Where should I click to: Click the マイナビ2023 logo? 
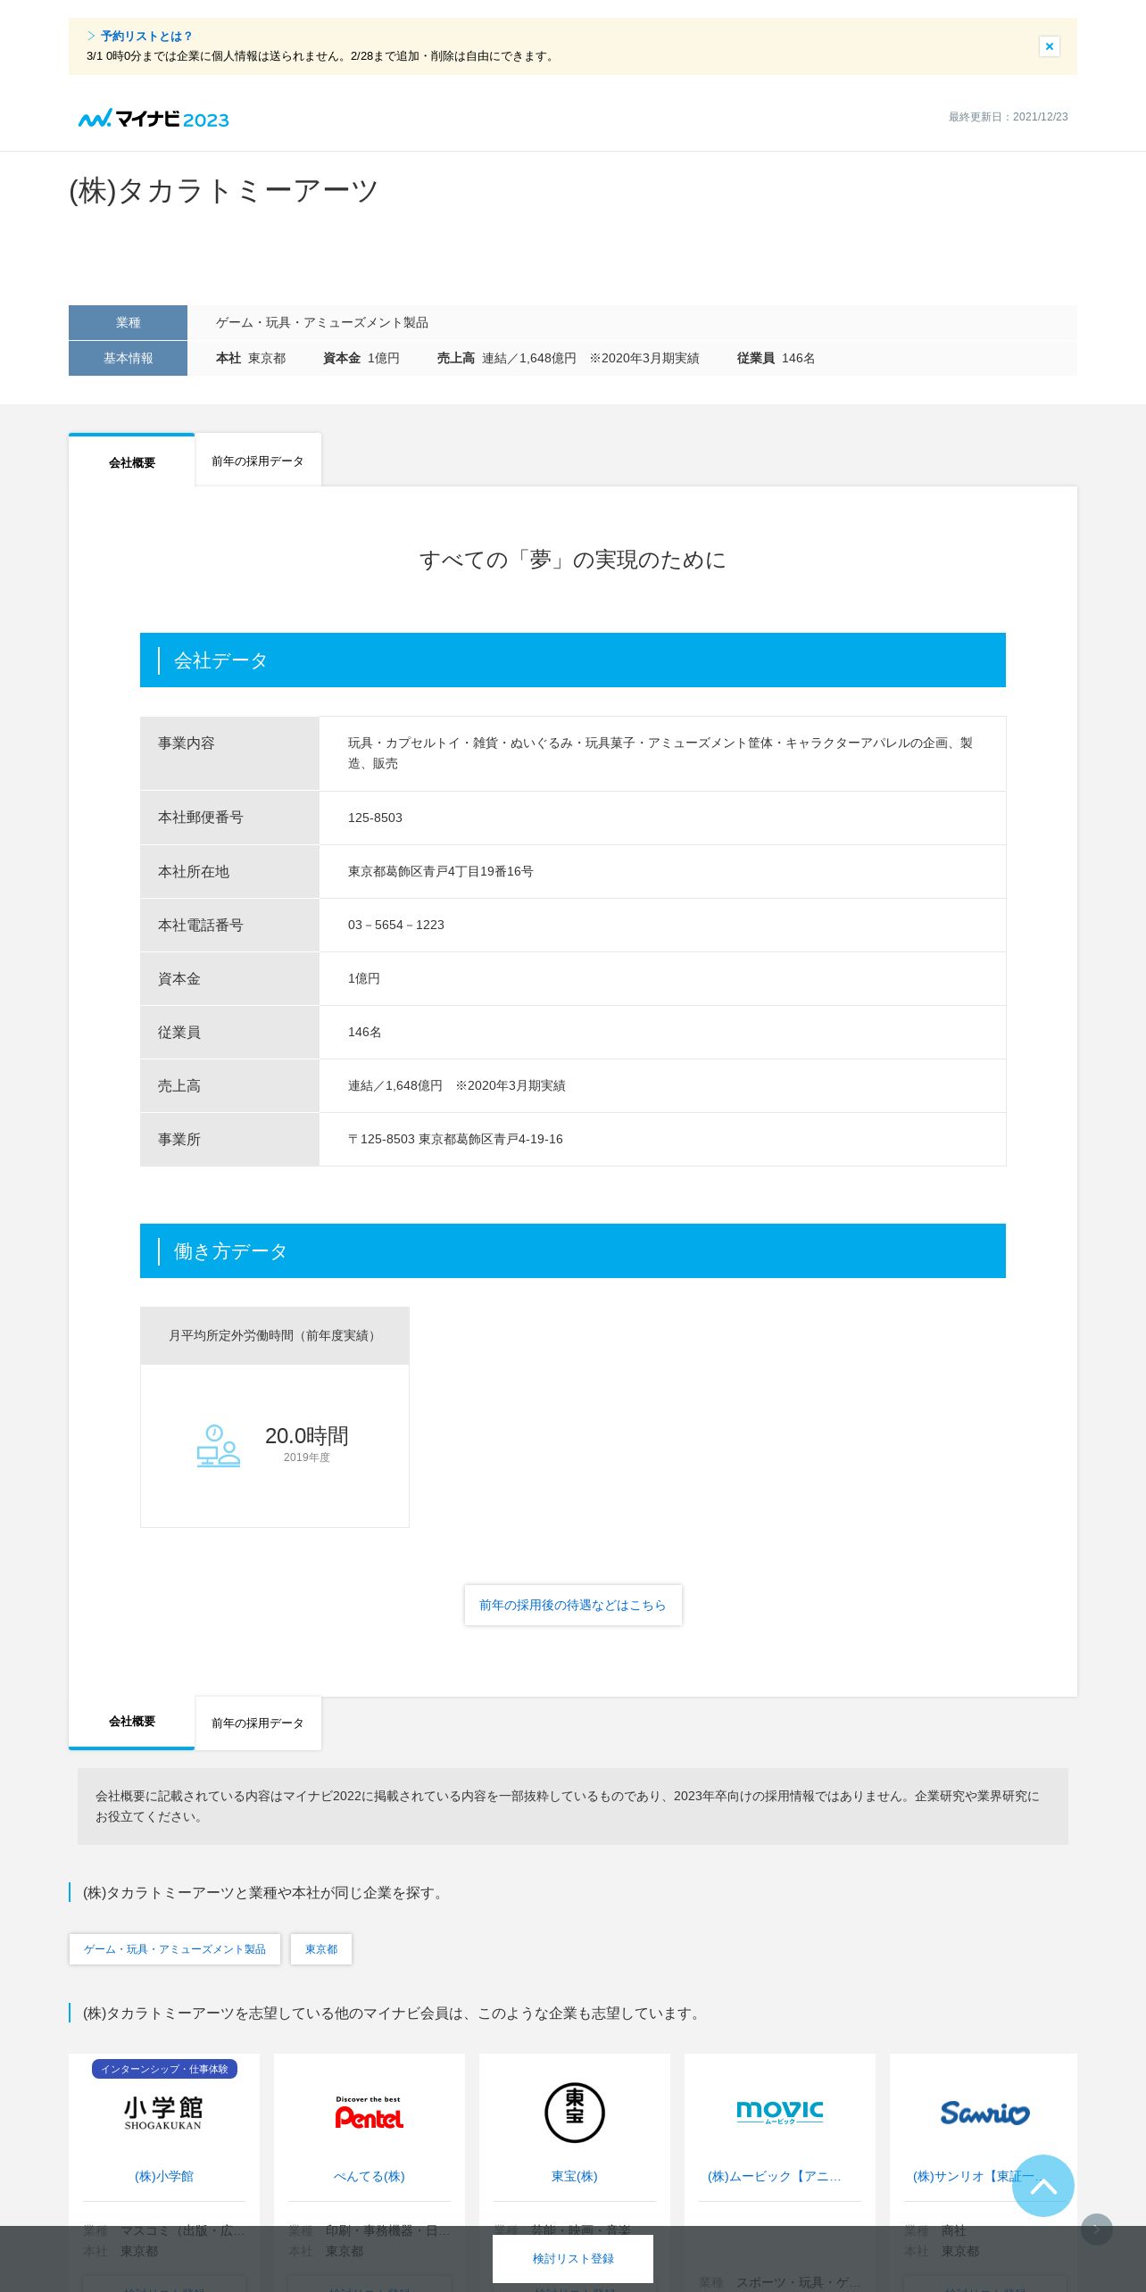click(x=154, y=119)
